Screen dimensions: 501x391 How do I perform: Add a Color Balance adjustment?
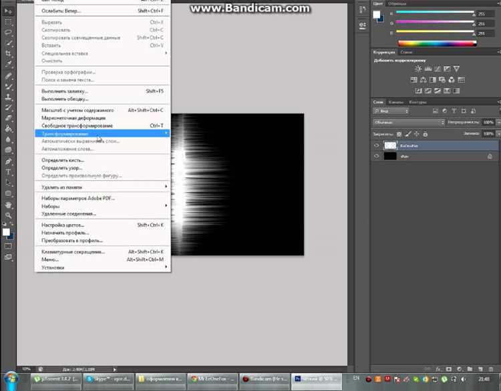pos(423,80)
